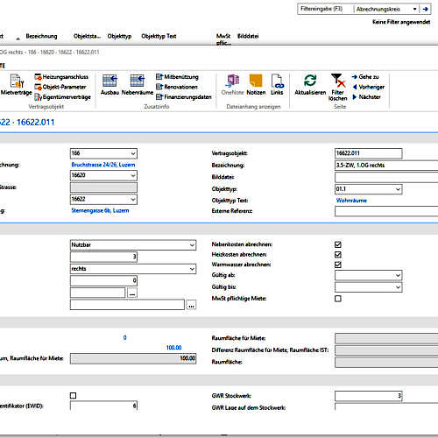The height and width of the screenshot is (438, 438).
Task: Choose Gehe zu in the ribbon
Action: 365,77
